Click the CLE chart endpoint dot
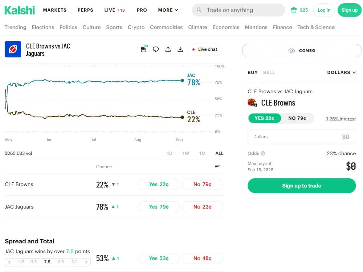363x272 pixels. (182, 117)
